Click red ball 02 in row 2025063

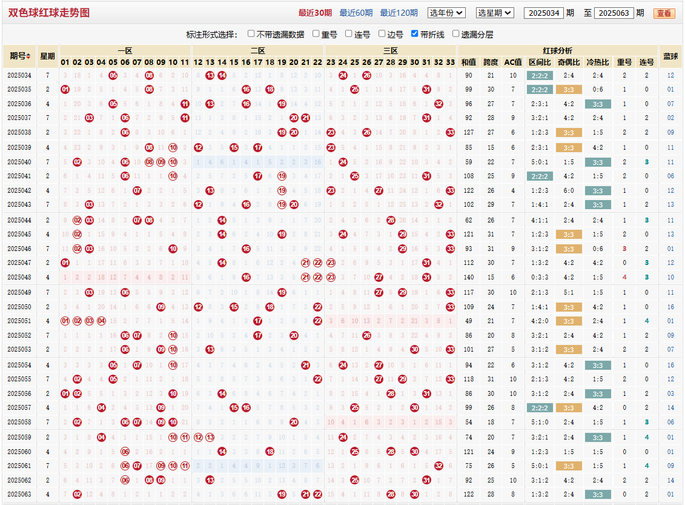pyautogui.click(x=78, y=494)
